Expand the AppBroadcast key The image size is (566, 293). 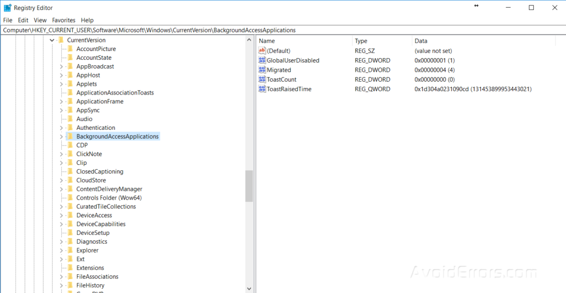pos(61,66)
